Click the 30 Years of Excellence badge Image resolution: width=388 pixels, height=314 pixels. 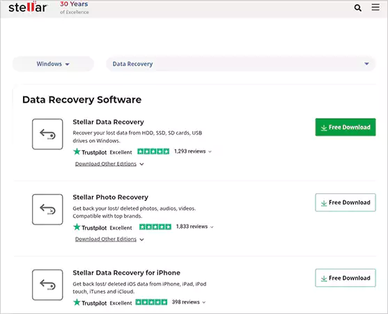[x=75, y=8]
